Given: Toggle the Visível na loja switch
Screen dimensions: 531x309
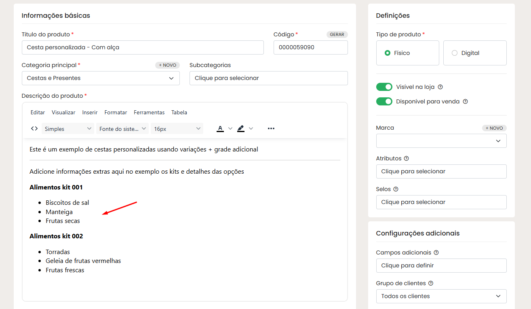Looking at the screenshot, I should (384, 87).
